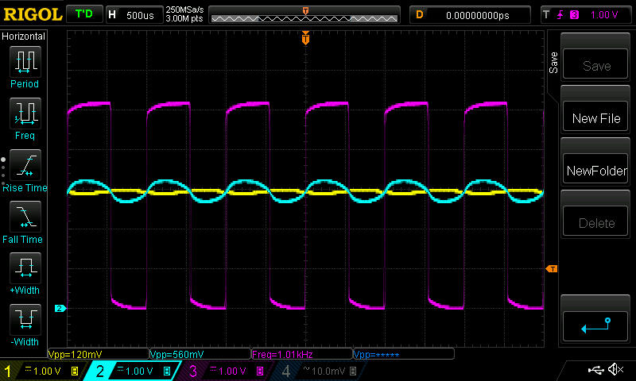
Task: Click the return arrow back icon
Action: tap(595, 324)
